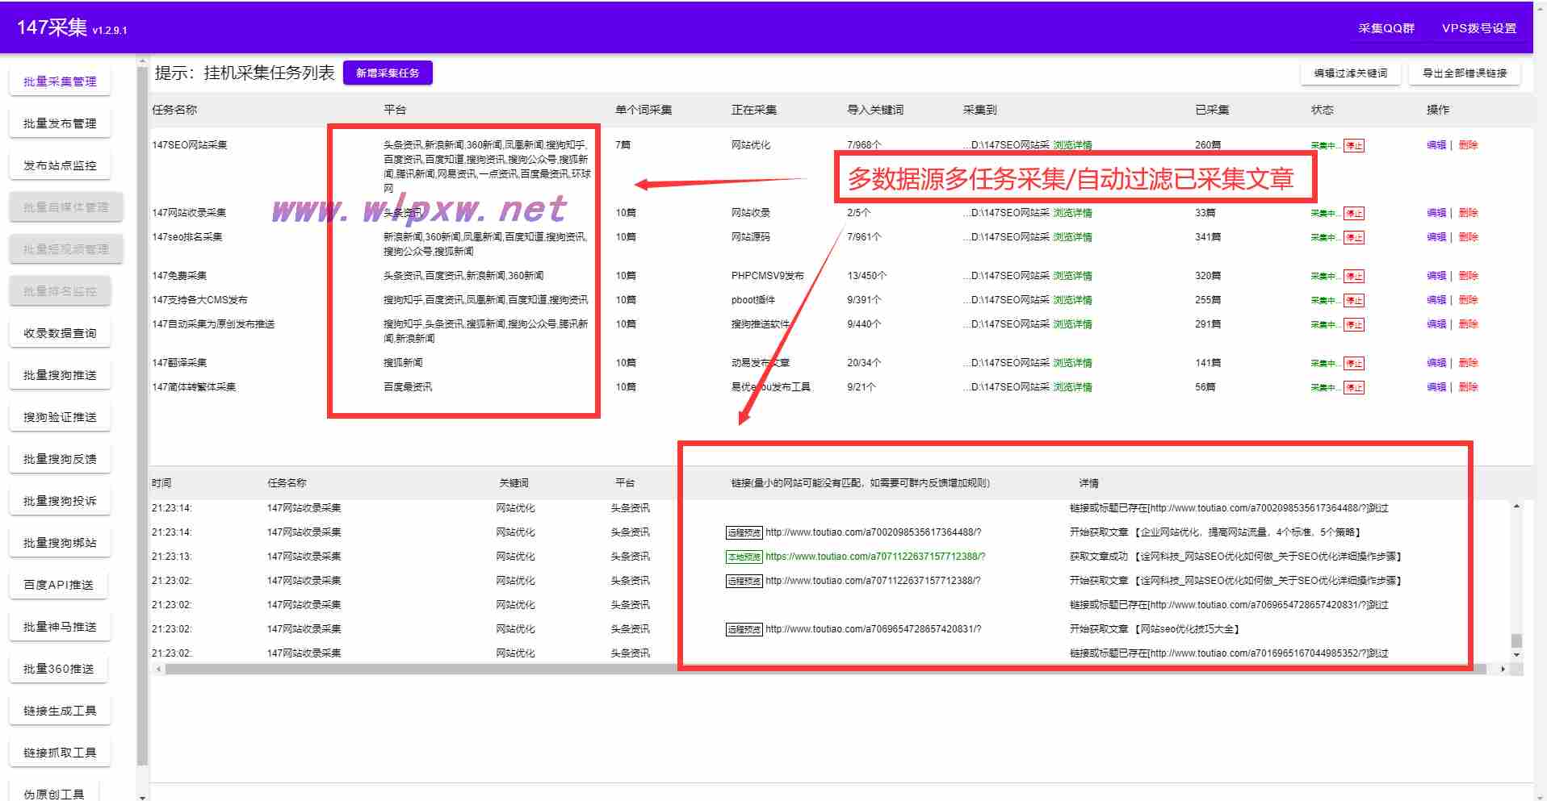1547x801 pixels.
Task: Open VPS拨号设置
Action: point(1479,28)
